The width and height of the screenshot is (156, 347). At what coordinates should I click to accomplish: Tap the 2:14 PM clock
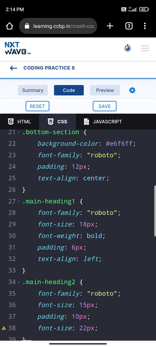click(x=15, y=9)
